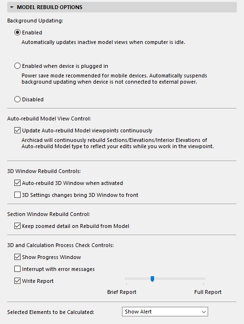Click the Background Updating section label
244x324 pixels.
coord(35,21)
